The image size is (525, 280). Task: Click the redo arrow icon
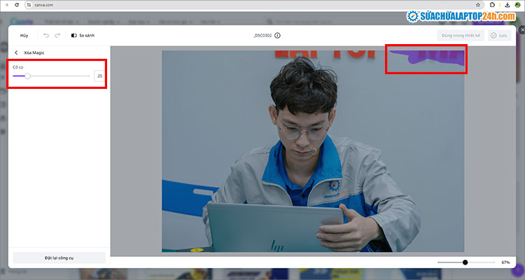[57, 35]
